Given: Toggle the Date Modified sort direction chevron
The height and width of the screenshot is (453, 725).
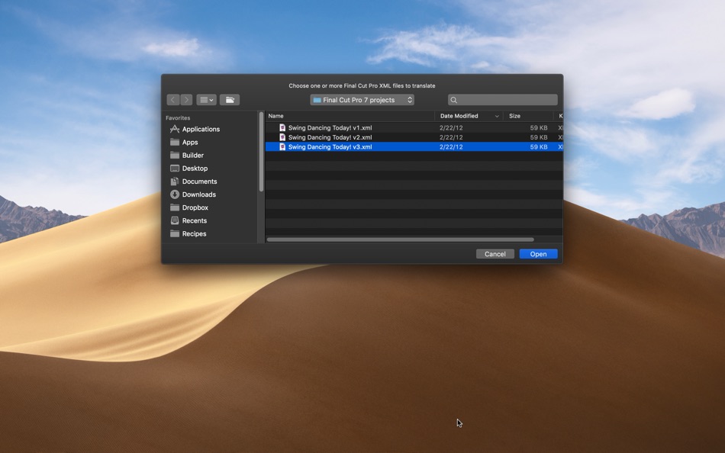Looking at the screenshot, I should click(497, 117).
